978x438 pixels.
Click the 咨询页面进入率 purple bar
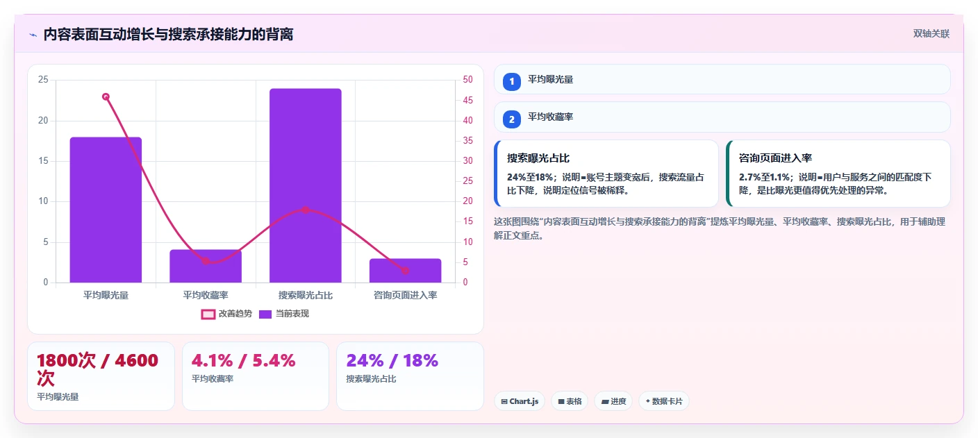[406, 271]
